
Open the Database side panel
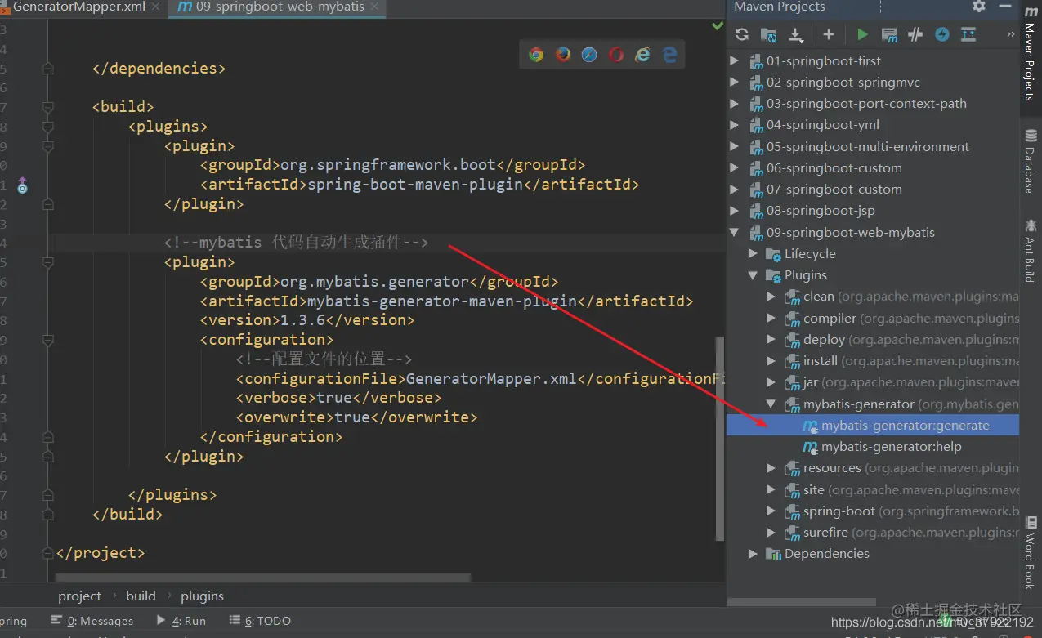click(x=1031, y=161)
